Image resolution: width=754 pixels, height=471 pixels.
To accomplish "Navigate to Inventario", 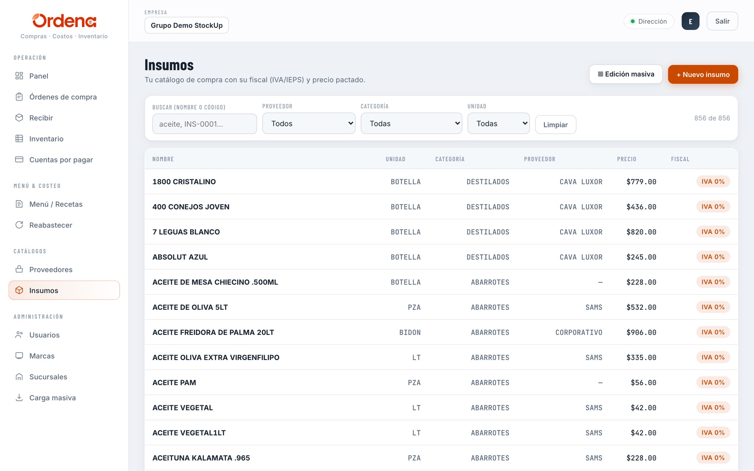I will coord(64,139).
